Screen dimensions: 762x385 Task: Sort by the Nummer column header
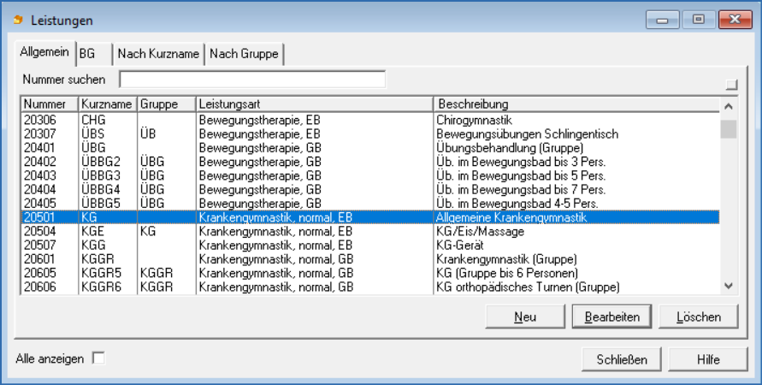[50, 104]
